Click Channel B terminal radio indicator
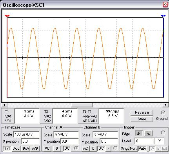169x154 pixels. point(115,148)
